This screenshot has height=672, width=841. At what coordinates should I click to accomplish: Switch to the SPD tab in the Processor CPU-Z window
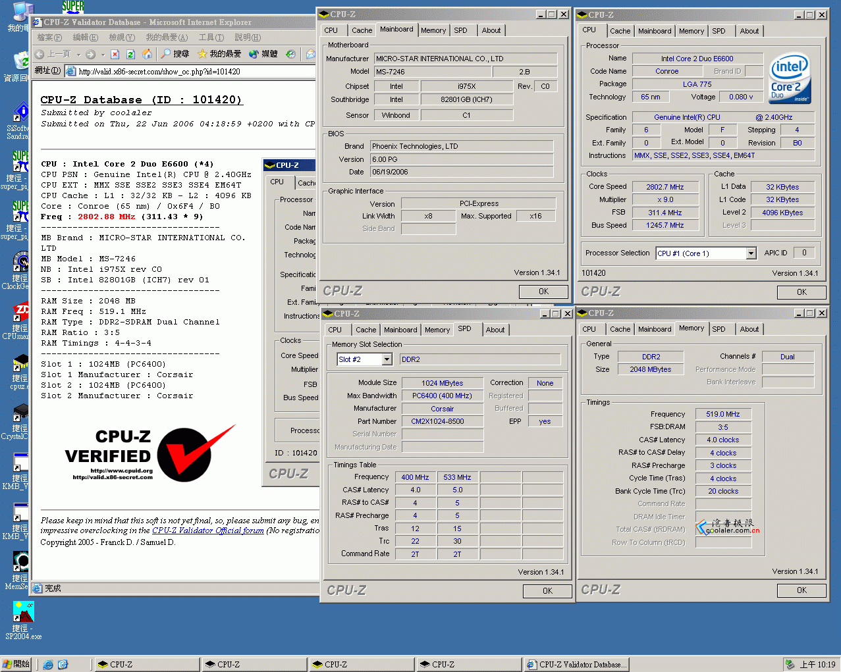pyautogui.click(x=719, y=31)
